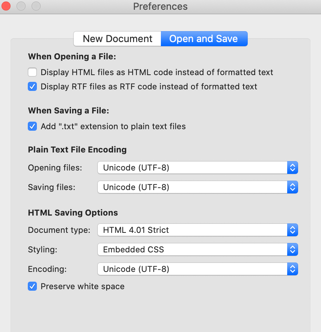Select the Open and Save tab

click(x=204, y=39)
